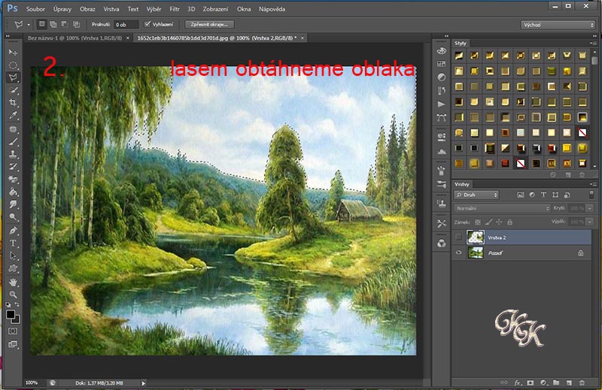
Task: Change the screen mode
Action: [x=13, y=344]
